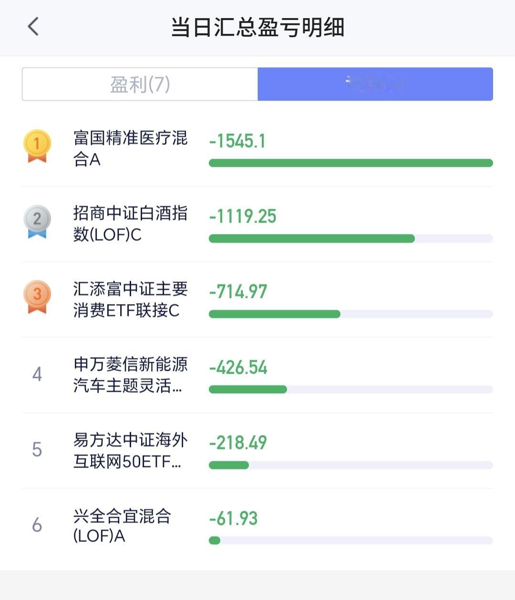Open fund 富国精准医疗混合A
This screenshot has height=600, width=515.
130,148
